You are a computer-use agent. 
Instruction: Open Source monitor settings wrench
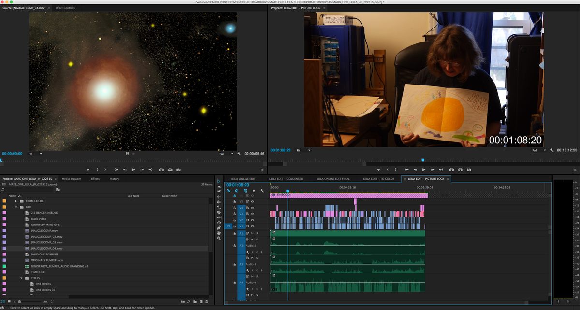239,154
